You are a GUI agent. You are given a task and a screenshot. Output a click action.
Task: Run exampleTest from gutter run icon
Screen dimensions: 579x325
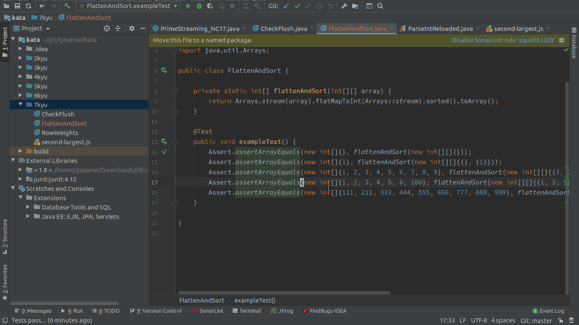tap(164, 142)
